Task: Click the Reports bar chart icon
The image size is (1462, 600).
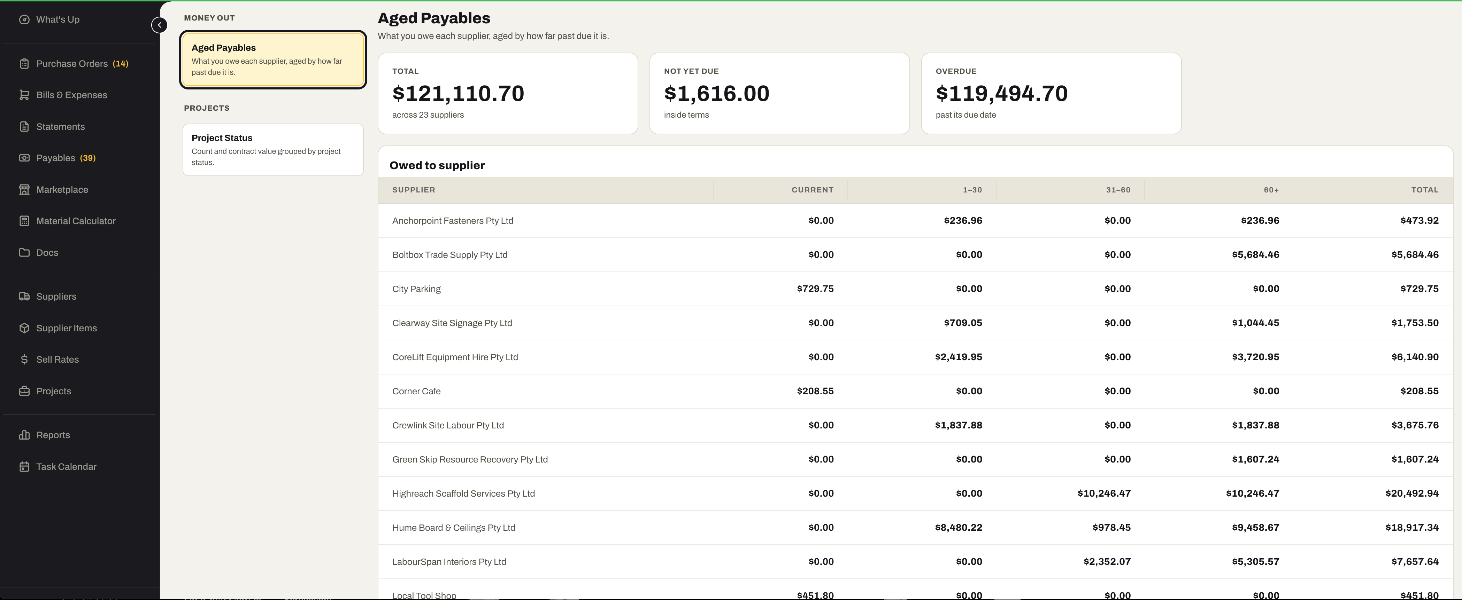Action: [x=24, y=435]
